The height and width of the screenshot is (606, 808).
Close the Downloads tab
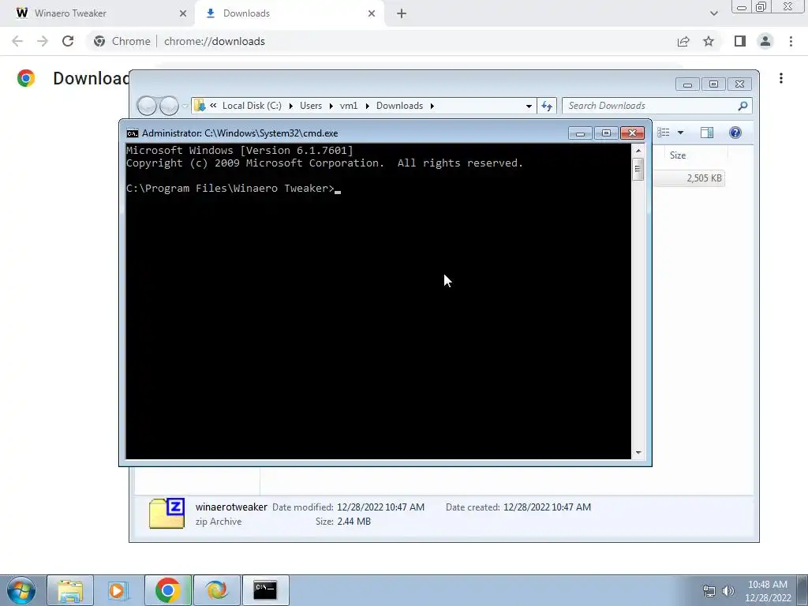point(372,13)
